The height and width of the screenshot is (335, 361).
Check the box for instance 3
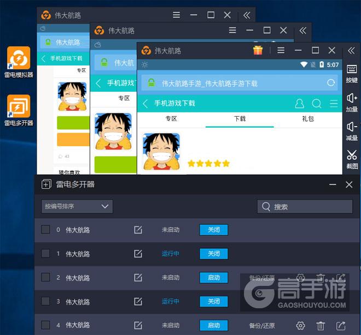(x=45, y=301)
